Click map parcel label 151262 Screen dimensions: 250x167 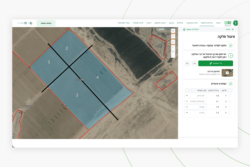pos(167,81)
